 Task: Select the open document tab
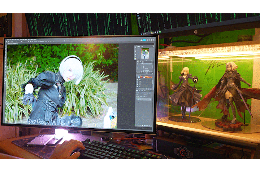[x=12, y=44]
